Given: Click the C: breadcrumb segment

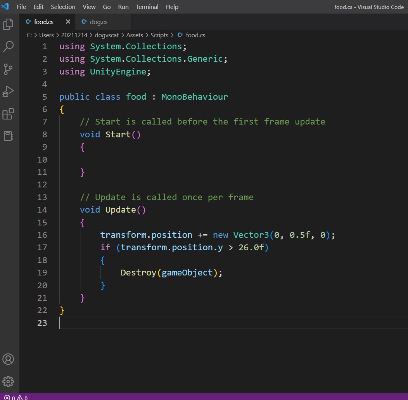Looking at the screenshot, I should (29, 35).
